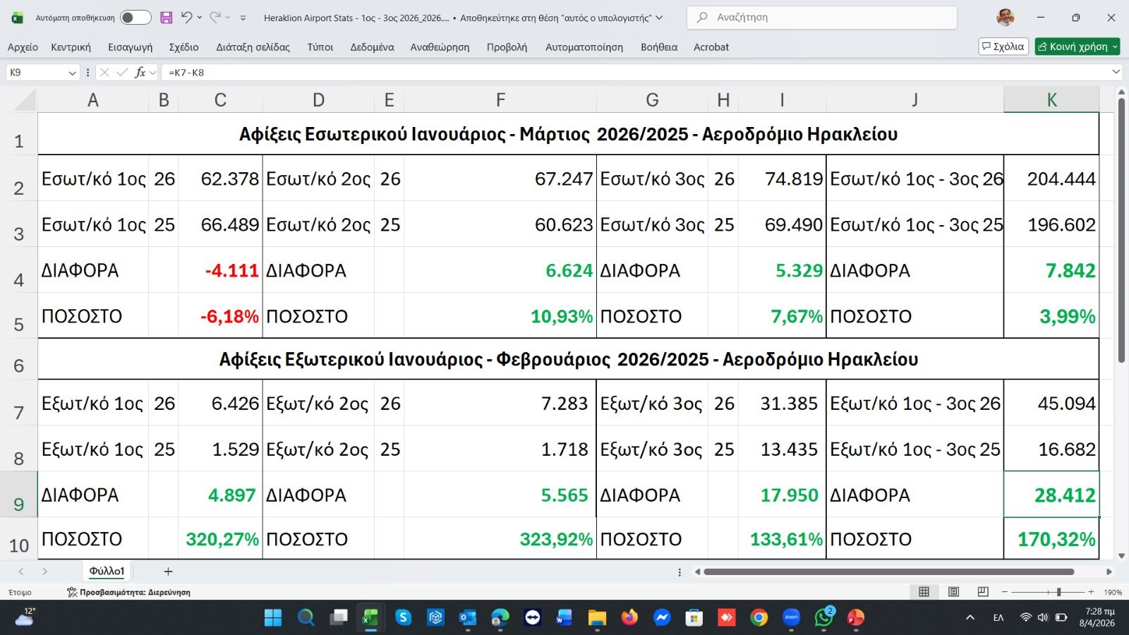Screen dimensions: 1129x635
Task: Click the Save icon in title bar
Action: click(167, 18)
